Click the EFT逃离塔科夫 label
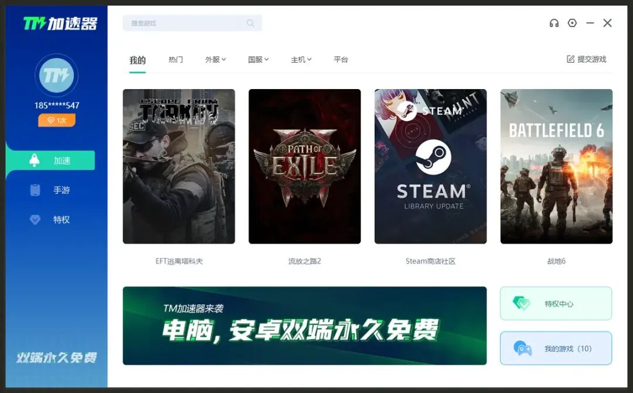The height and width of the screenshot is (393, 633). 179,261
